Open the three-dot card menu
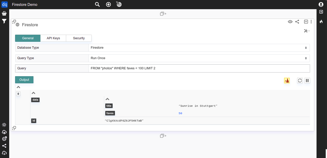This screenshot has width=327, height=158. click(311, 22)
